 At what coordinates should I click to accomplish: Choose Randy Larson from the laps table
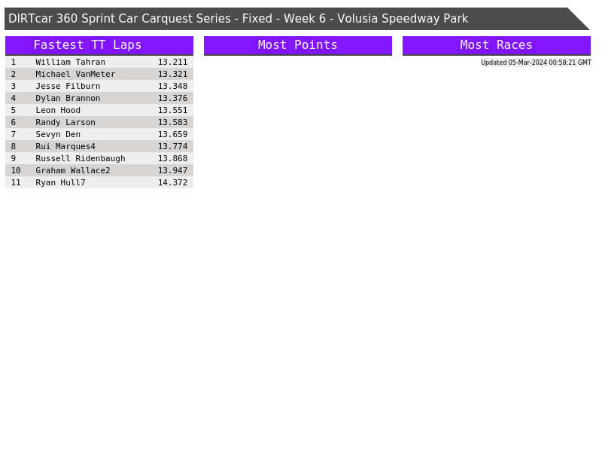tap(65, 122)
